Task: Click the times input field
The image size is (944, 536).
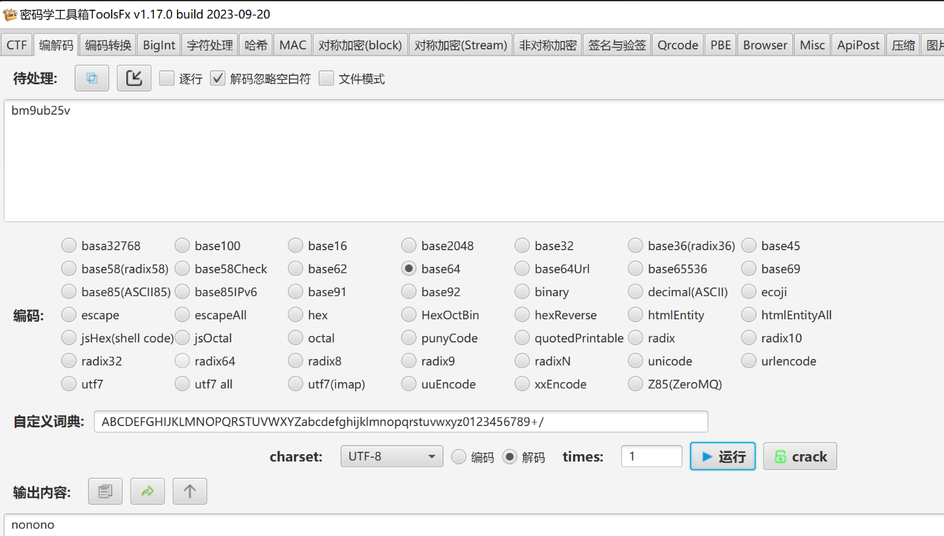Action: coord(652,456)
